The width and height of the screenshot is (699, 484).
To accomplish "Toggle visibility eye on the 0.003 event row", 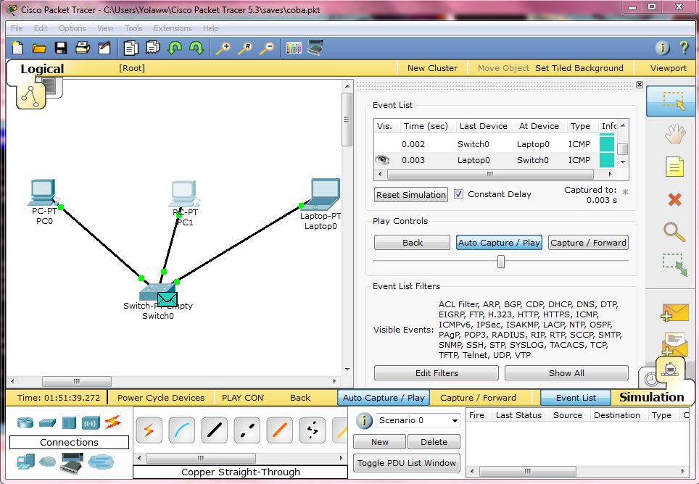I will [383, 160].
